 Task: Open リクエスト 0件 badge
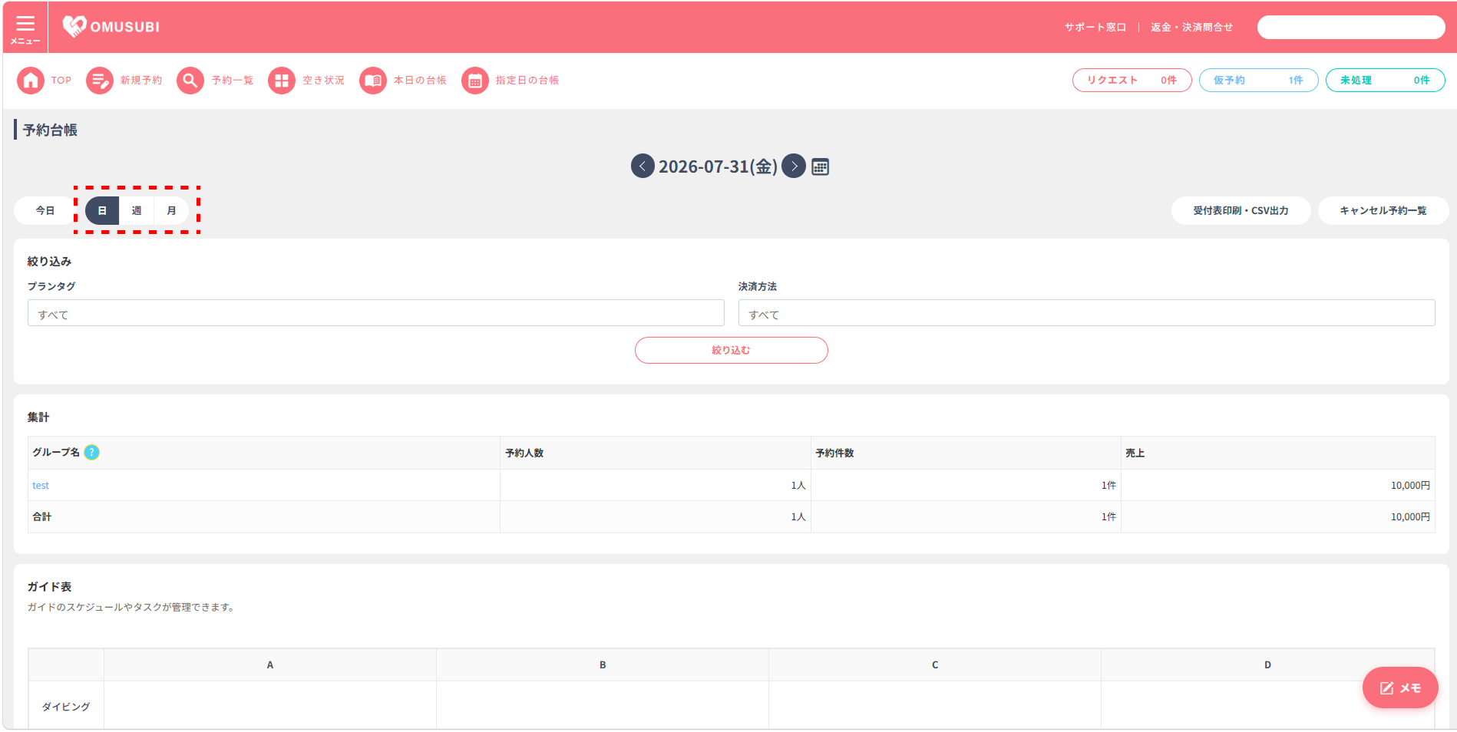click(1132, 80)
